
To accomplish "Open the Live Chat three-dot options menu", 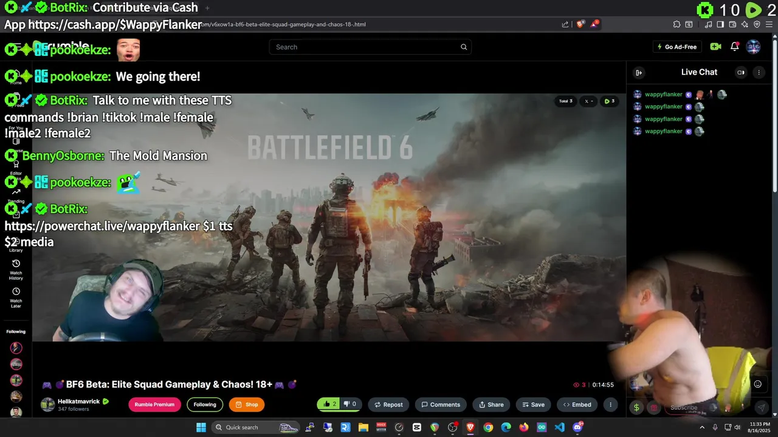I will point(759,72).
